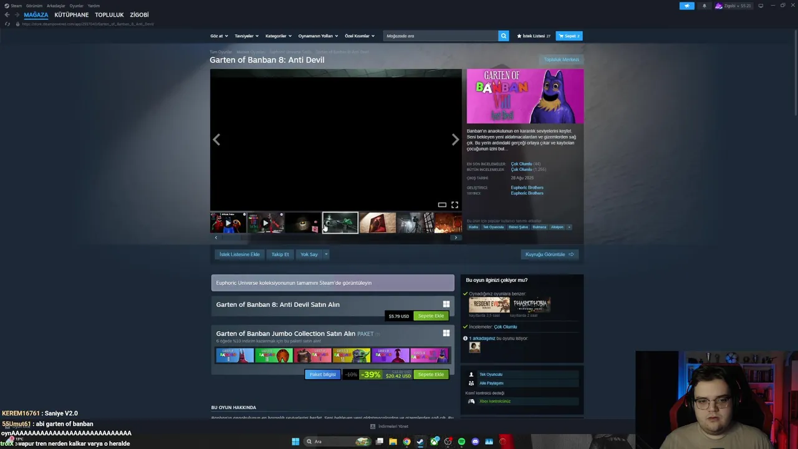Expand the Göz at store menu
Image resolution: width=798 pixels, height=449 pixels.
(x=219, y=36)
